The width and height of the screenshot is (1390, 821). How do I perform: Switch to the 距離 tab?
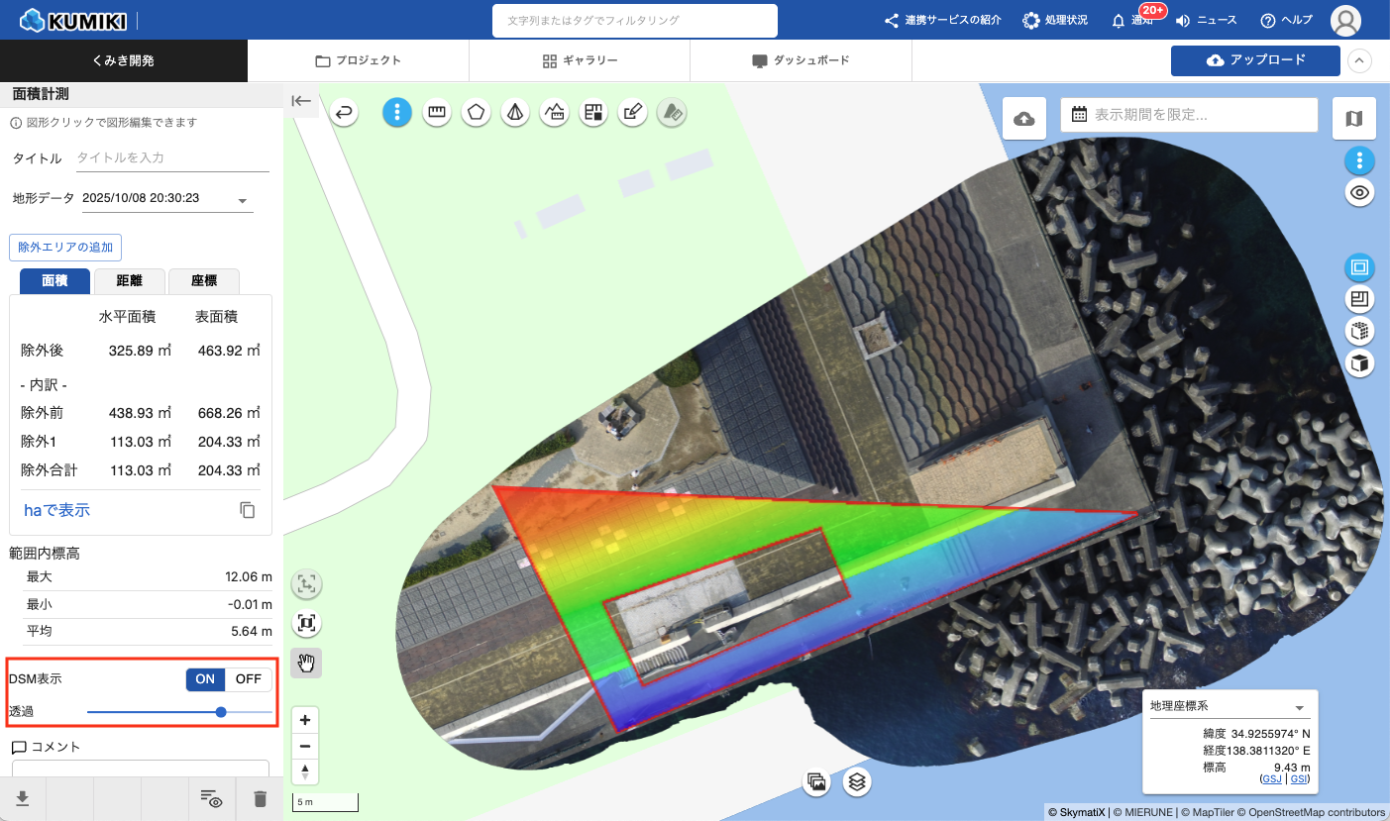(130, 281)
